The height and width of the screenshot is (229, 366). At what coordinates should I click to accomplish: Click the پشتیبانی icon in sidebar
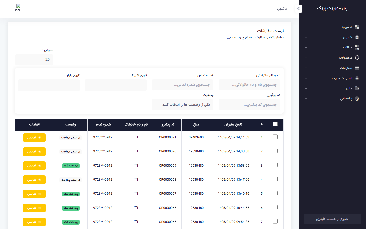[357, 98]
